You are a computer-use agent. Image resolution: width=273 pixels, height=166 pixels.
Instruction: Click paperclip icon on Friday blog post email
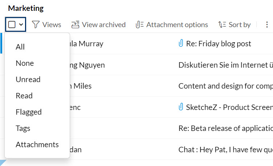[x=181, y=44]
